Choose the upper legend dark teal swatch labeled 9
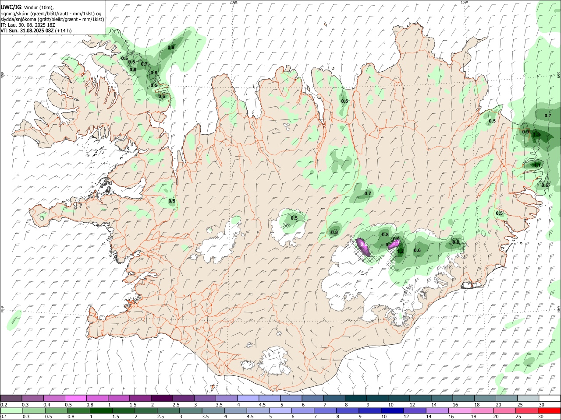Screen dimensions: 561x420 coord(377,398)
